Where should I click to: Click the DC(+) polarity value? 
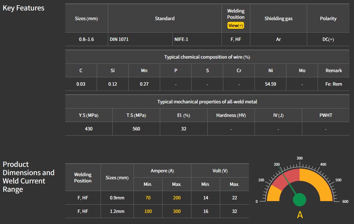328,40
